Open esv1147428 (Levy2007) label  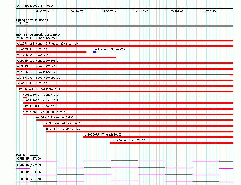coord(110,49)
